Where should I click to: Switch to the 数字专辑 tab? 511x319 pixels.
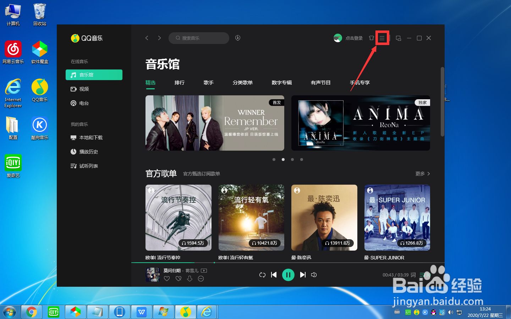point(282,83)
